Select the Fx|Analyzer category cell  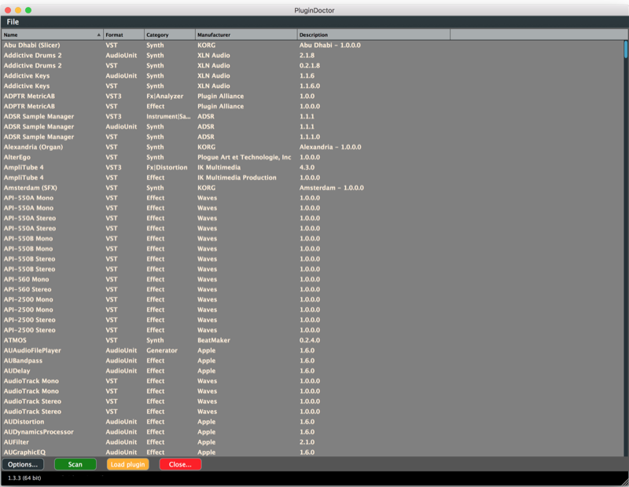point(165,96)
